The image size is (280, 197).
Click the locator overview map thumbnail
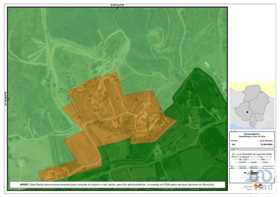tap(251, 106)
